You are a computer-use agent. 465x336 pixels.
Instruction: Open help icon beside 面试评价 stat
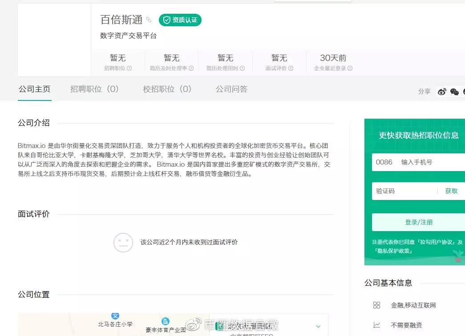point(291,68)
